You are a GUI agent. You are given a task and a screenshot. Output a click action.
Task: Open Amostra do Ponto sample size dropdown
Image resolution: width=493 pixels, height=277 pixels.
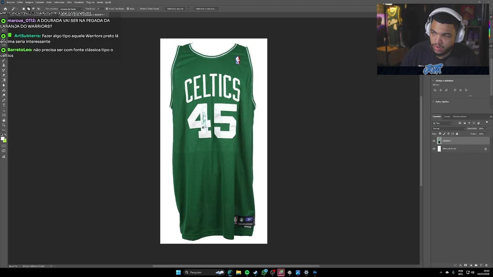point(70,9)
